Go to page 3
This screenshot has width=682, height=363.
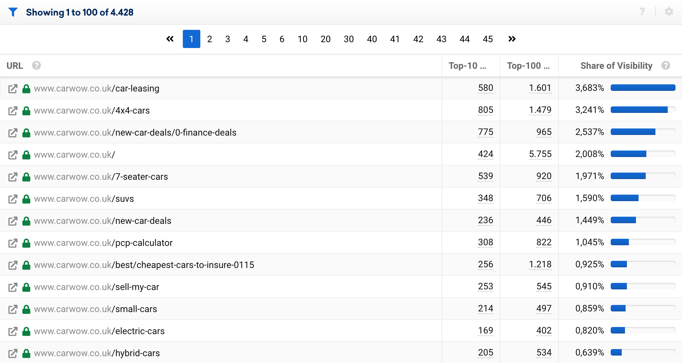(228, 39)
